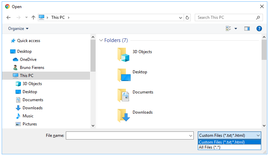Go back with the left arrow button

pos(8,17)
